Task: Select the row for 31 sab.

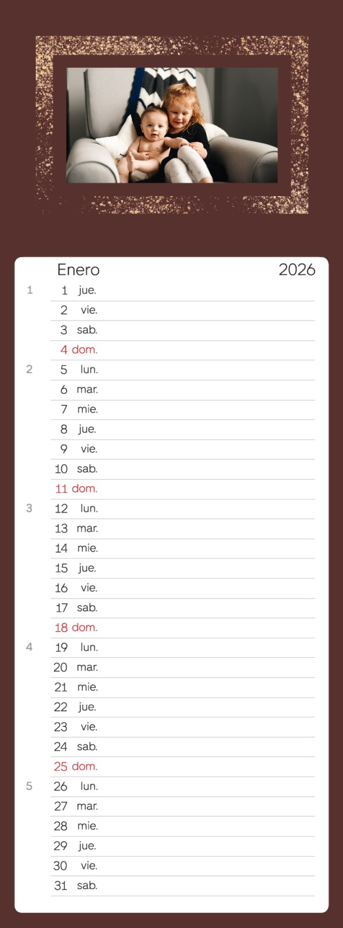Action: pos(183,886)
